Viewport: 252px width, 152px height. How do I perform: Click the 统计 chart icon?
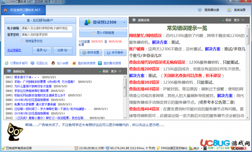click(191, 148)
